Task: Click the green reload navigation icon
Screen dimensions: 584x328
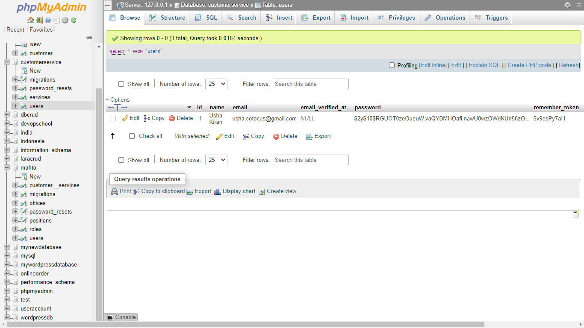Action: tap(74, 20)
